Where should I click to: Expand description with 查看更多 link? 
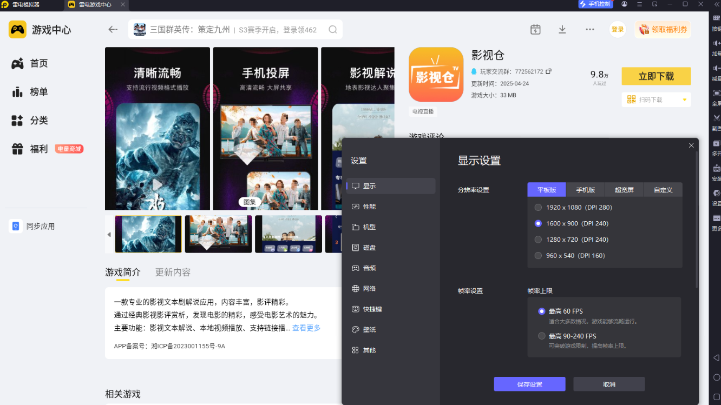pyautogui.click(x=306, y=328)
